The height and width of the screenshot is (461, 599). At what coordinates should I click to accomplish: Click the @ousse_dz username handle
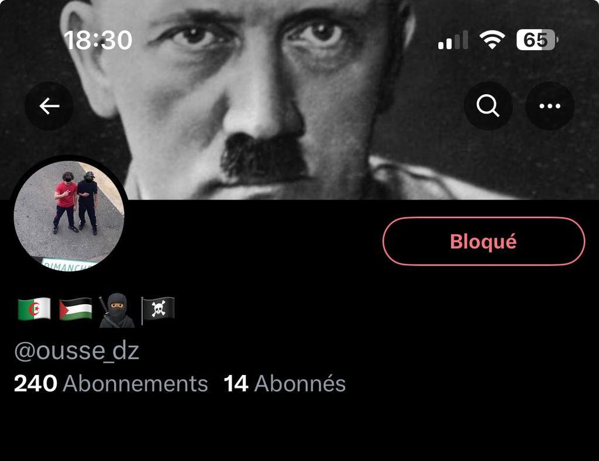(77, 350)
